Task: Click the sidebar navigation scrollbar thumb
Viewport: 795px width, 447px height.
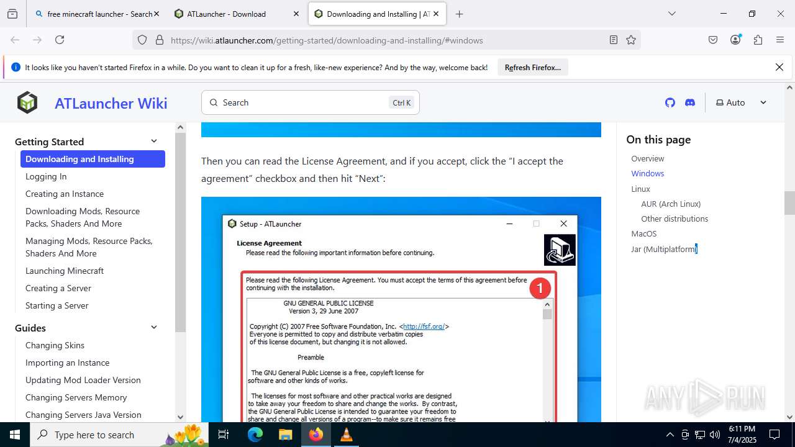Action: 180,231
